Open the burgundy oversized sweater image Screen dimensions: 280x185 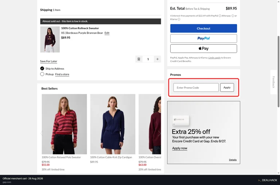(149, 124)
